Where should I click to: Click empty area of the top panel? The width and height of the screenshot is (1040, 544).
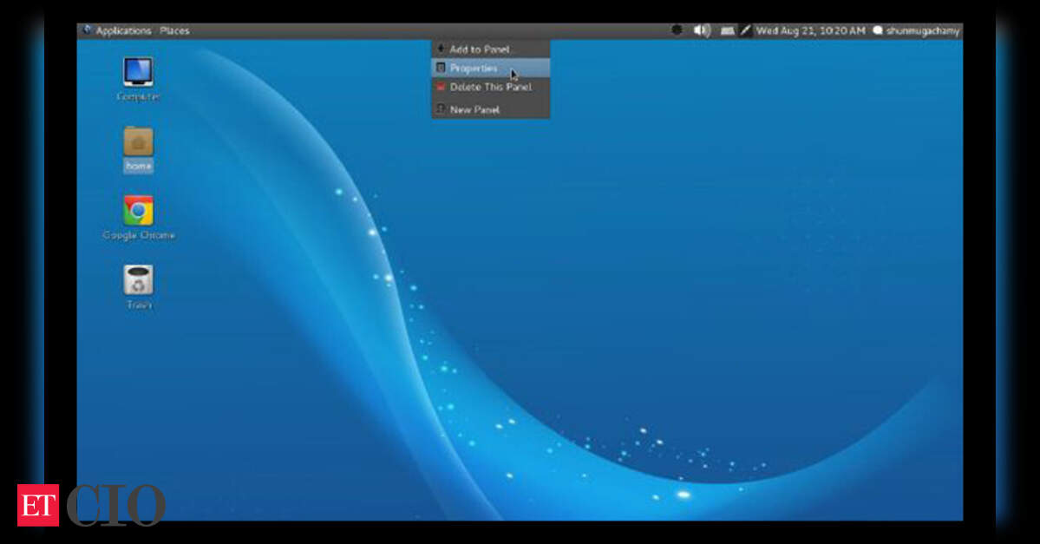[x=347, y=30]
